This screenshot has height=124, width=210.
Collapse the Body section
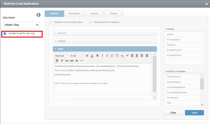[x=105, y=49]
